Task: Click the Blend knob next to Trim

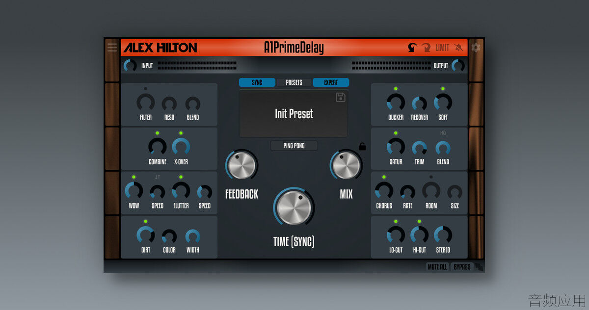Action: (x=443, y=148)
